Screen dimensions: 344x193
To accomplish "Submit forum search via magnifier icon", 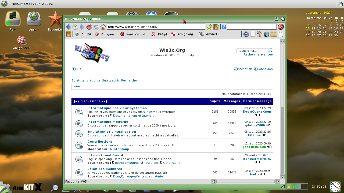I will tap(271, 50).
